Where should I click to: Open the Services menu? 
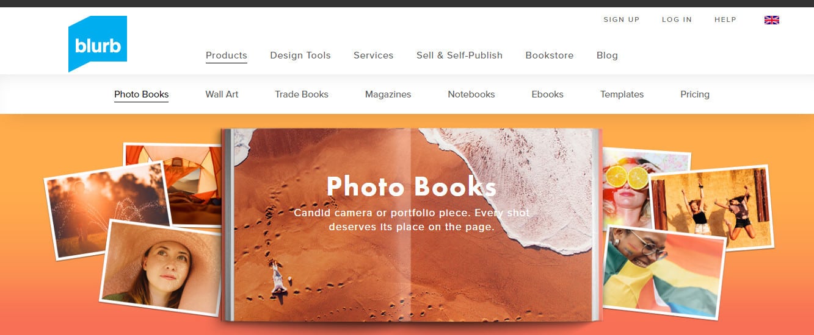coord(374,55)
